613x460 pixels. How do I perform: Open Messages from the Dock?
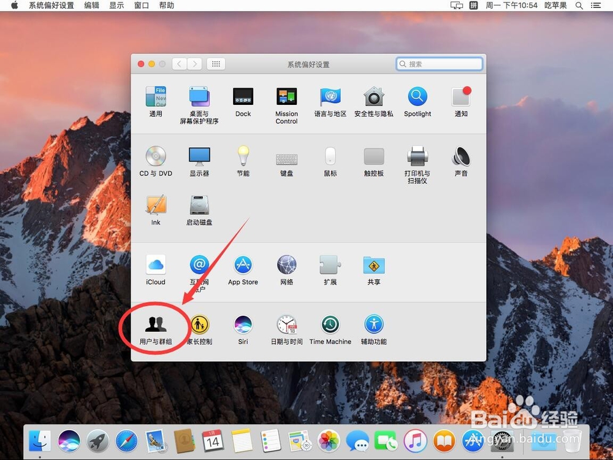pyautogui.click(x=357, y=441)
